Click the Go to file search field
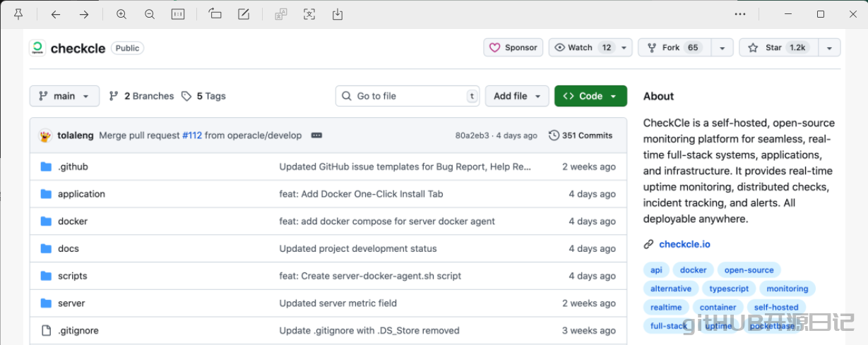 [408, 96]
